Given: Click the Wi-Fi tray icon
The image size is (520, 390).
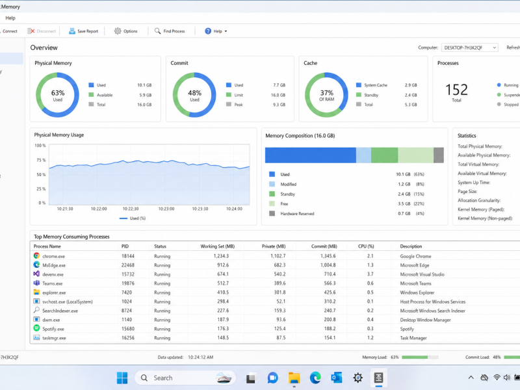Looking at the screenshot, I should (x=497, y=378).
